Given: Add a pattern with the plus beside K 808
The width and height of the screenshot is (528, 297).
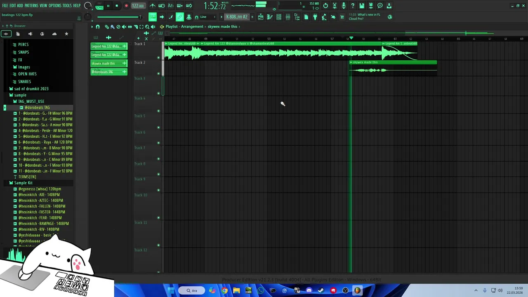Looking at the screenshot, I should (x=252, y=17).
